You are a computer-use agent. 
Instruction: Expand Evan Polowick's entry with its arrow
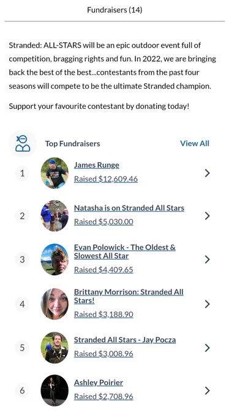pos(207,259)
